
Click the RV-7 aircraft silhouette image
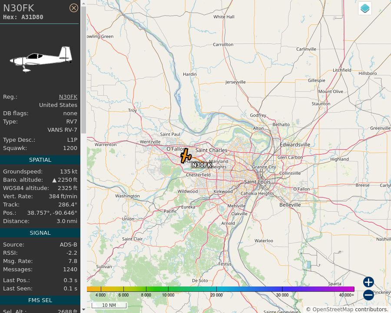(x=41, y=60)
